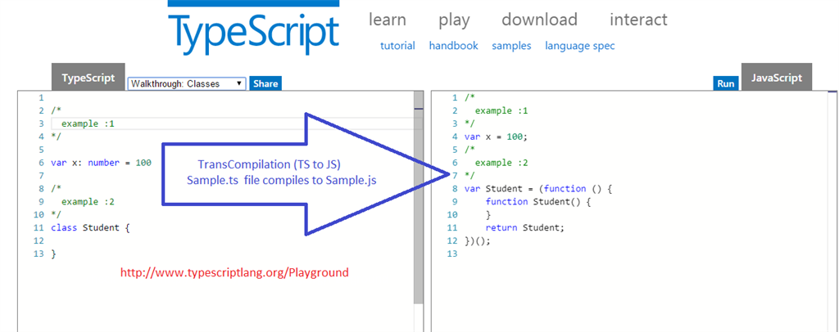Image resolution: width=839 pixels, height=332 pixels.
Task: Select the JavaScript output tab
Action: tap(777, 78)
